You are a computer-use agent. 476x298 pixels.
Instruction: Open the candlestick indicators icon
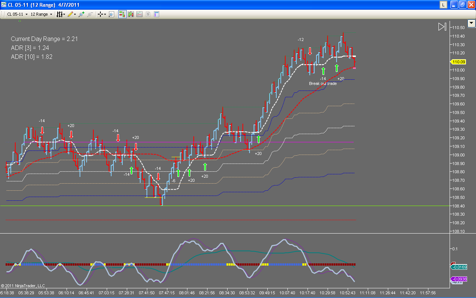131,14
